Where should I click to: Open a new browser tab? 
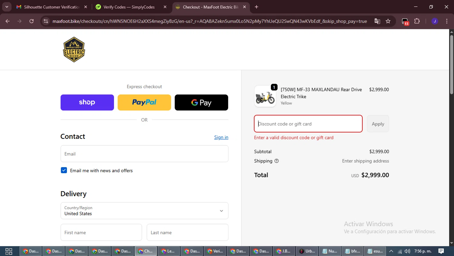click(x=256, y=7)
